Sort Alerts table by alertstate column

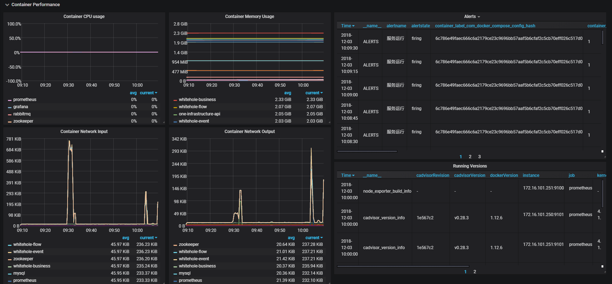[420, 26]
